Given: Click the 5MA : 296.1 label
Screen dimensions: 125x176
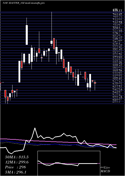Looking at the screenshot, I should click(x=15, y=172).
